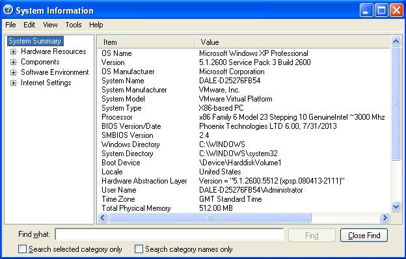Image resolution: width=406 pixels, height=259 pixels.
Task: Click the horizontal scrollbar thumb
Action: point(210,218)
